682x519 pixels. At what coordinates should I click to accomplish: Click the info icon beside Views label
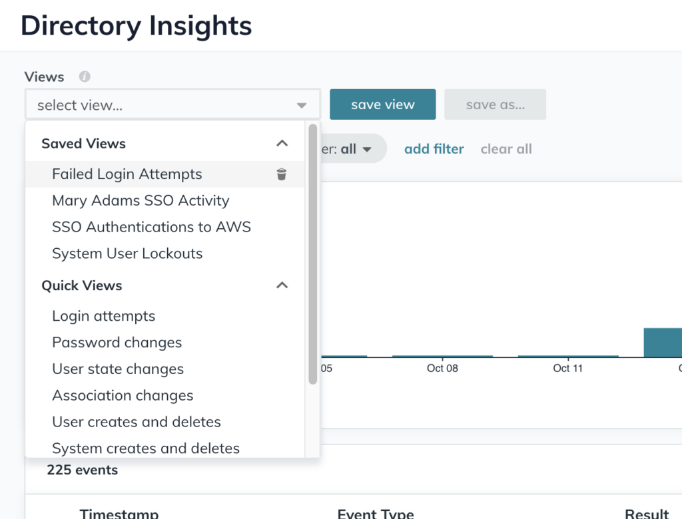click(85, 77)
